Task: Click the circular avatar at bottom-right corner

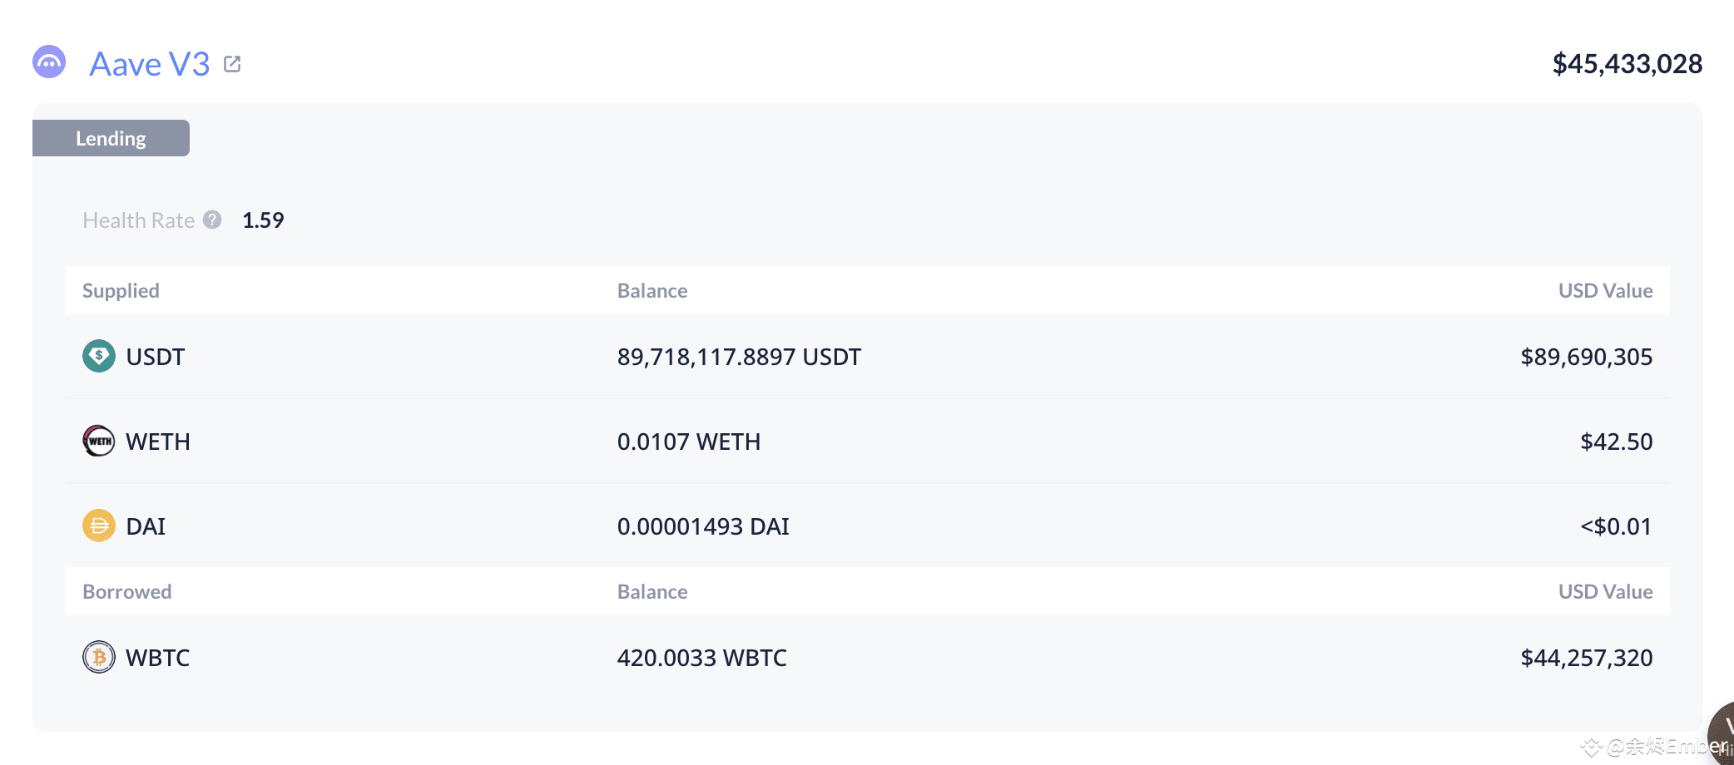Action: click(x=1721, y=733)
